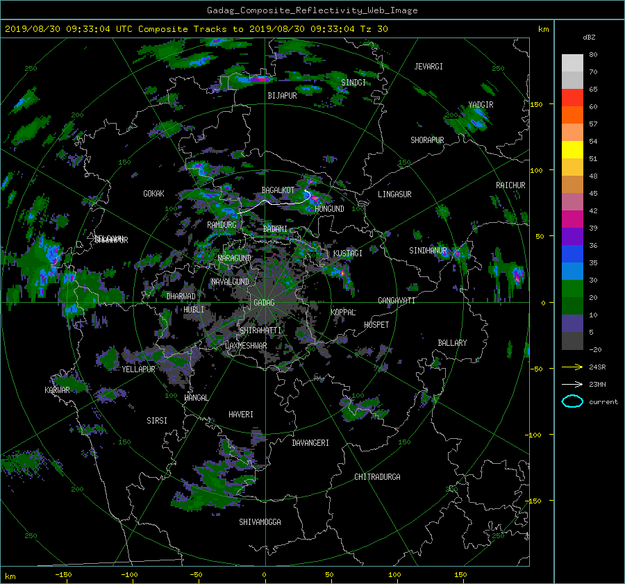Click the 54 dBZ yellow legend swatch

[x=572, y=150]
